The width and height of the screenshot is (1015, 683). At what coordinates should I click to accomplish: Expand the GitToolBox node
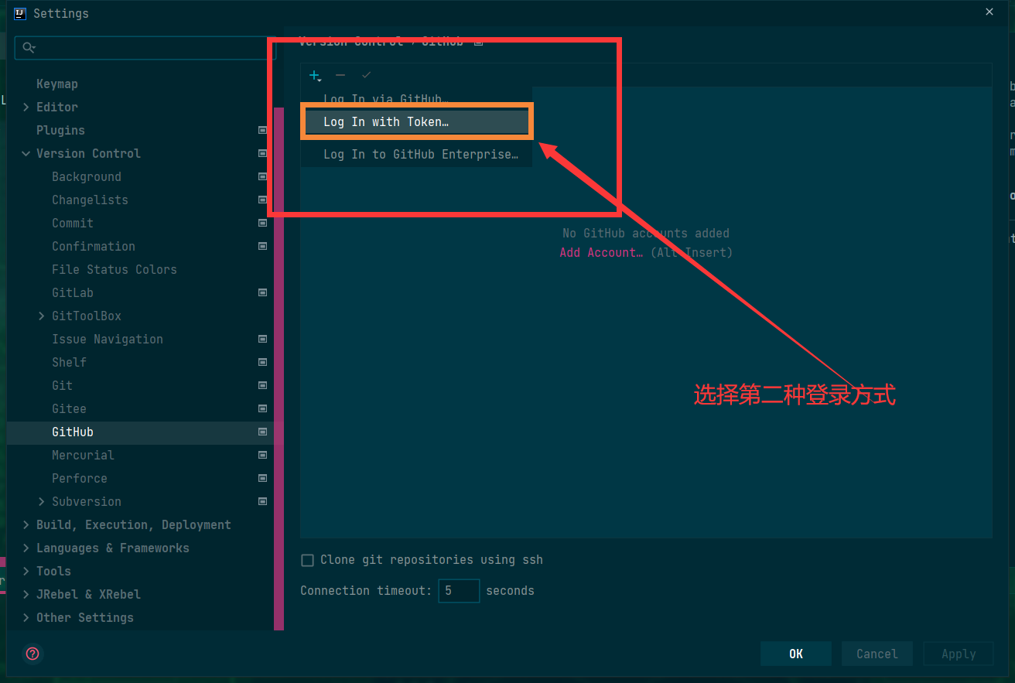(41, 316)
